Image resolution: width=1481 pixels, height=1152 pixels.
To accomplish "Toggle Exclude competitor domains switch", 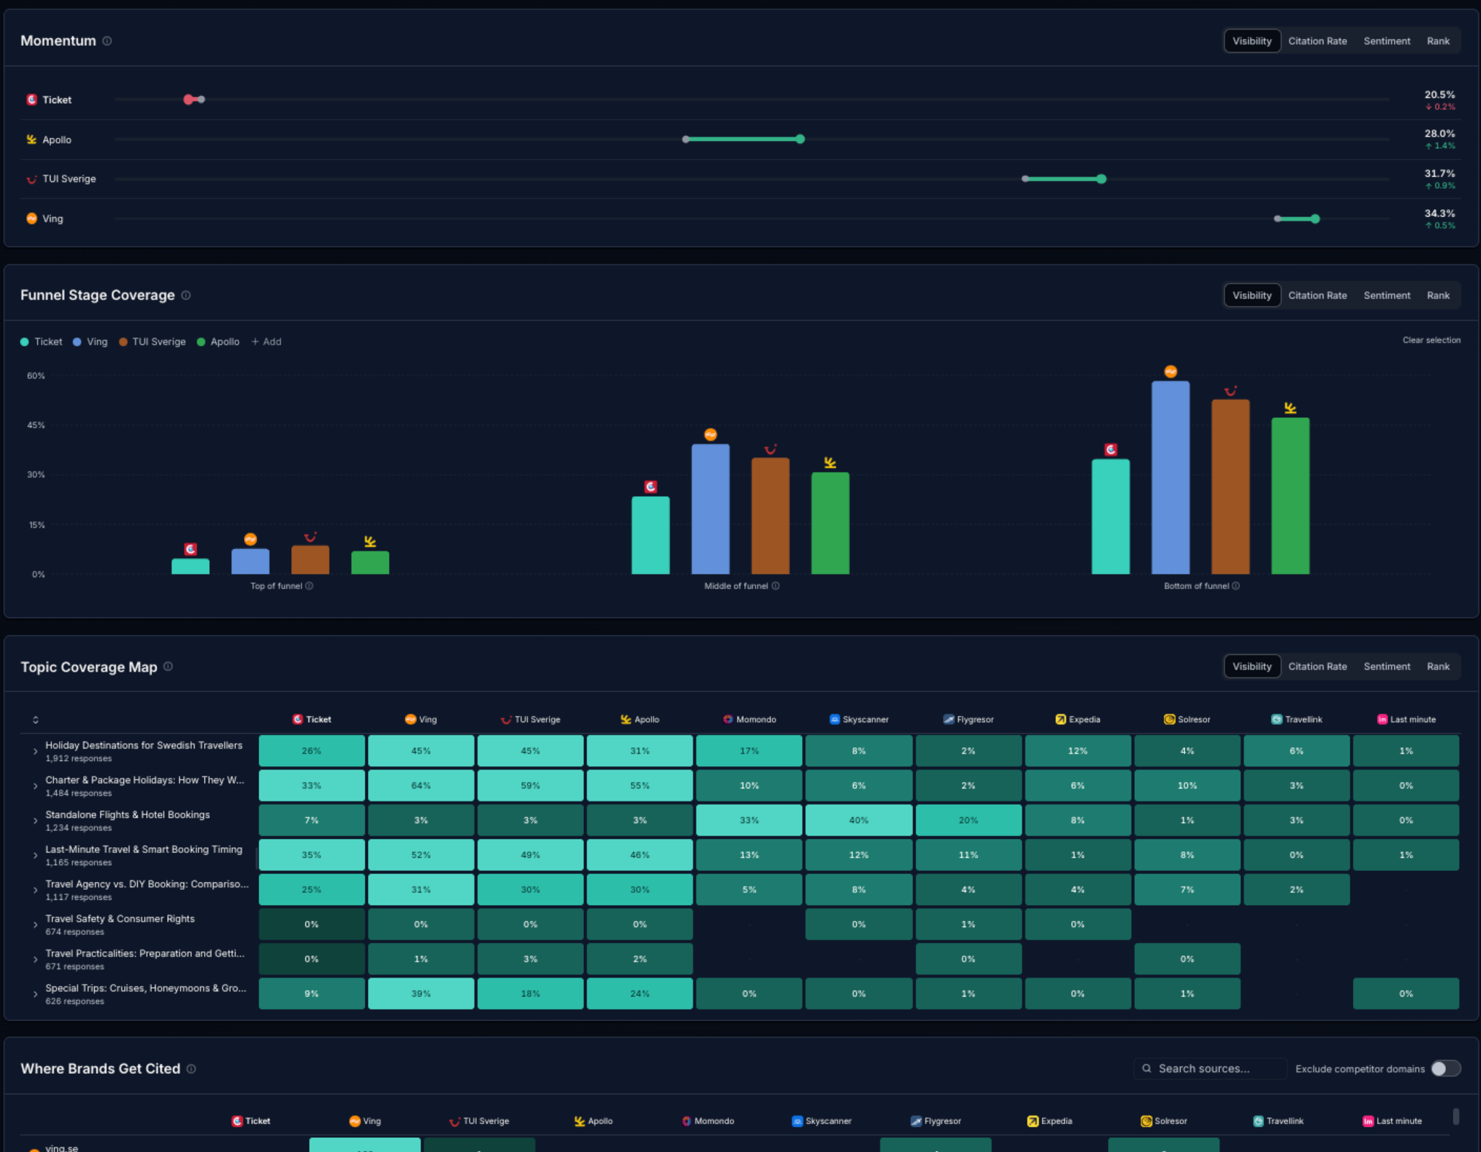I will coord(1446,1069).
